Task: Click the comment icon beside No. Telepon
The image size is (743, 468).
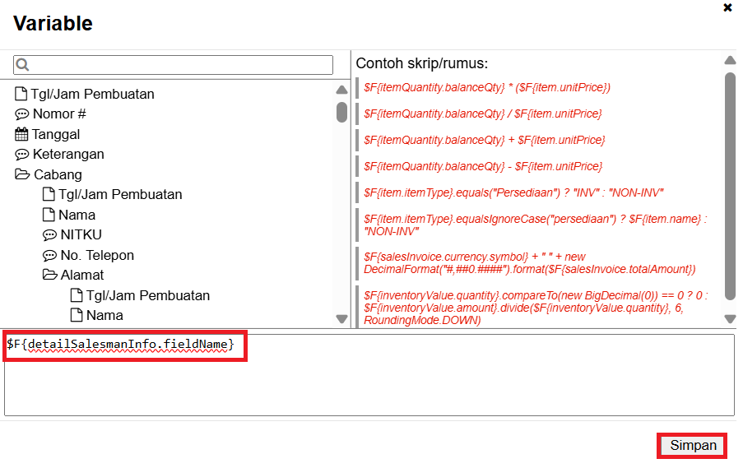Action: tap(49, 256)
